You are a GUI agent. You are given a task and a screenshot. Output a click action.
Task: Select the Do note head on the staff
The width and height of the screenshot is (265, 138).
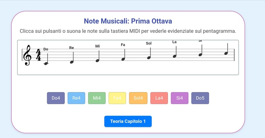pyautogui.click(x=46, y=64)
